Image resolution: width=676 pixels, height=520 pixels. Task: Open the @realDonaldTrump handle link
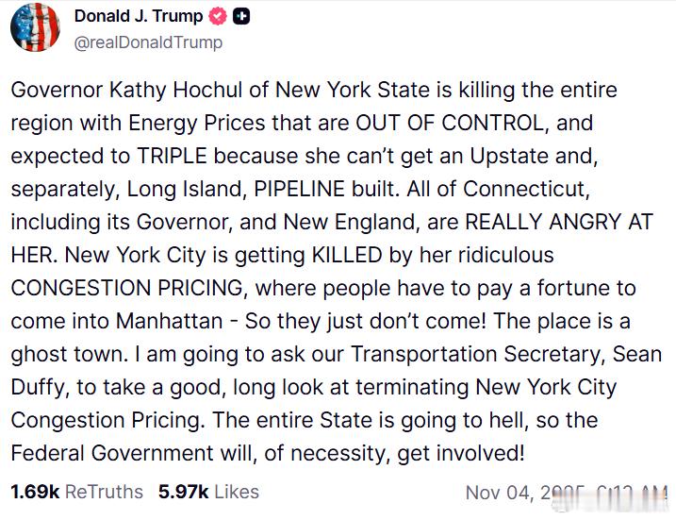click(148, 42)
